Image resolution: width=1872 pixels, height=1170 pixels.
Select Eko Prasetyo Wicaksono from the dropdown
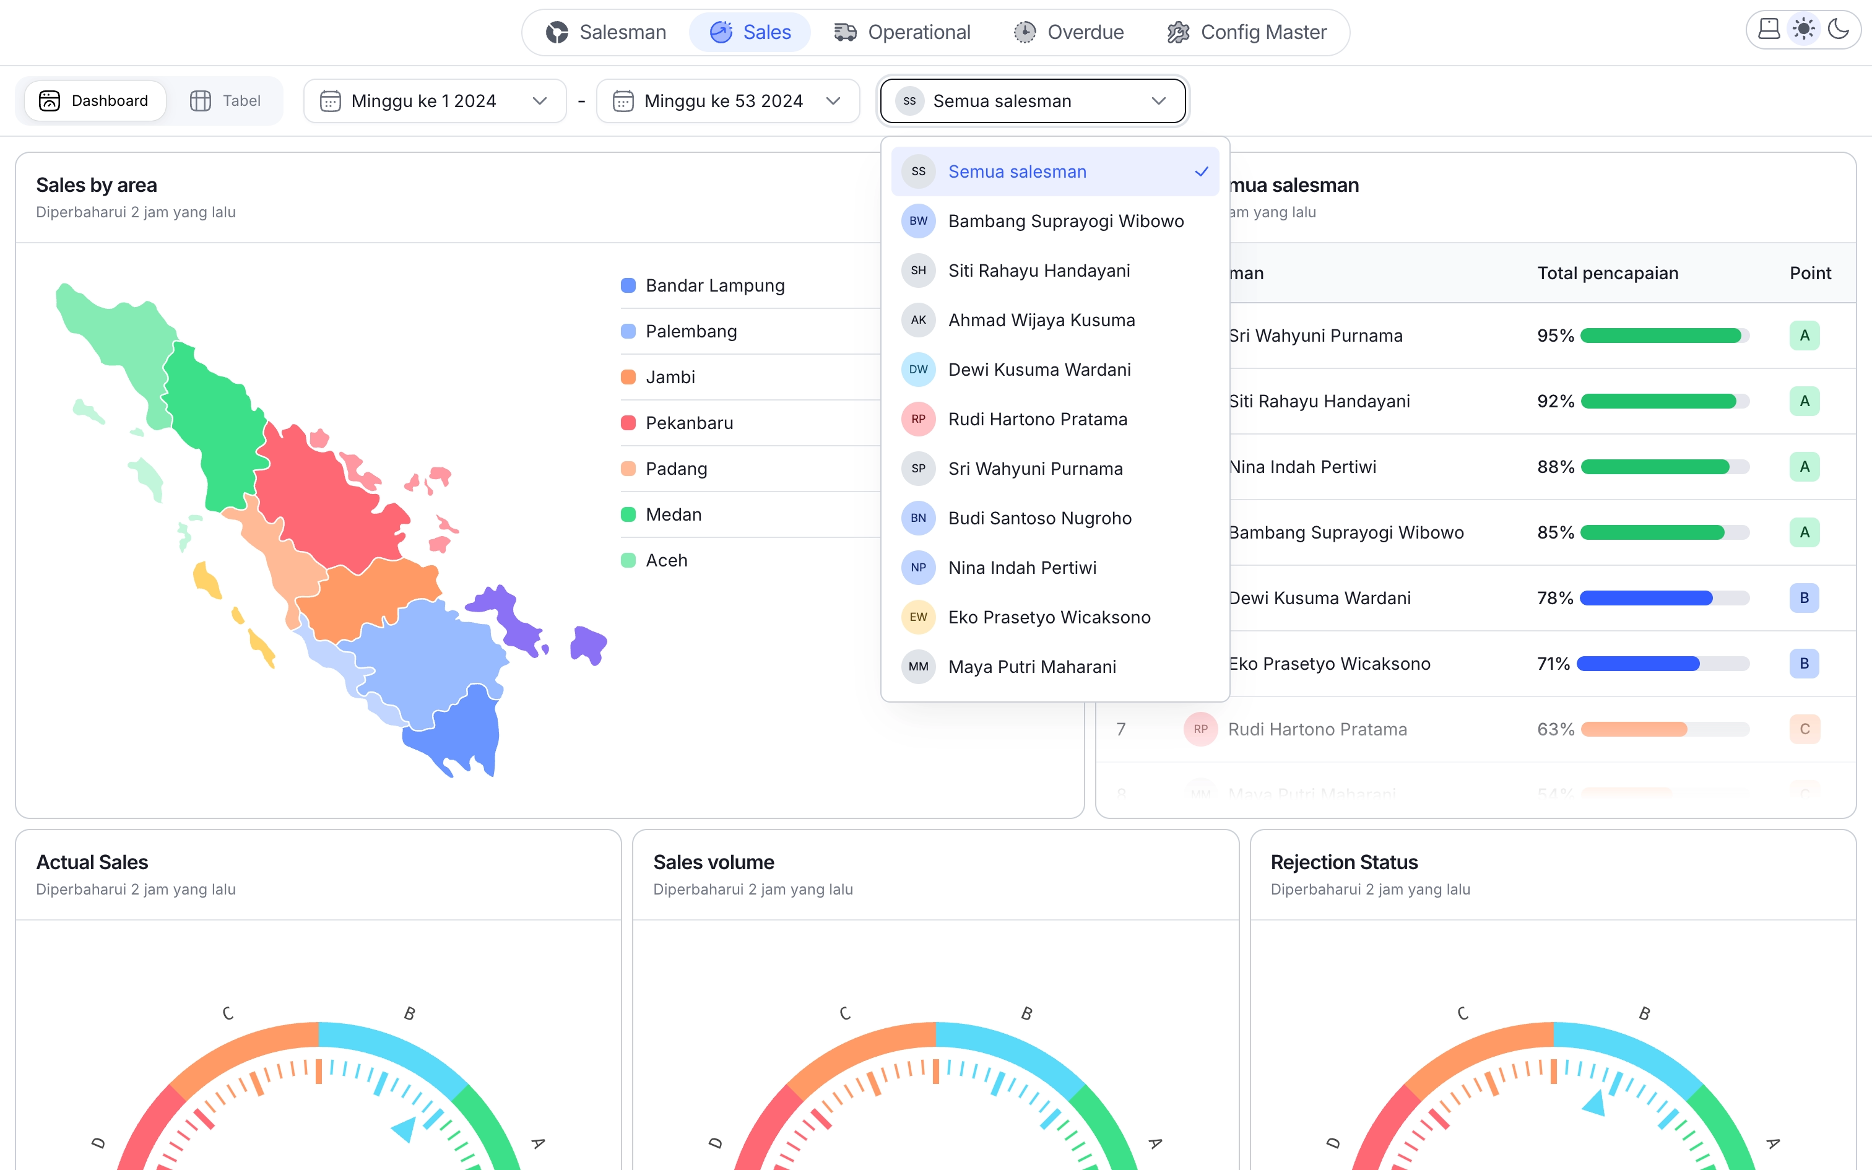click(1055, 618)
